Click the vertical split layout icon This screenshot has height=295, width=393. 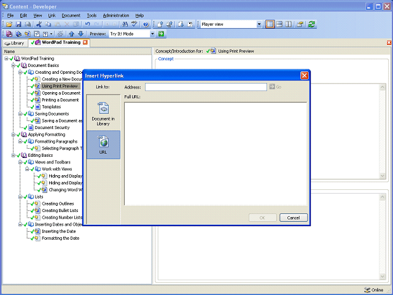pos(289,25)
